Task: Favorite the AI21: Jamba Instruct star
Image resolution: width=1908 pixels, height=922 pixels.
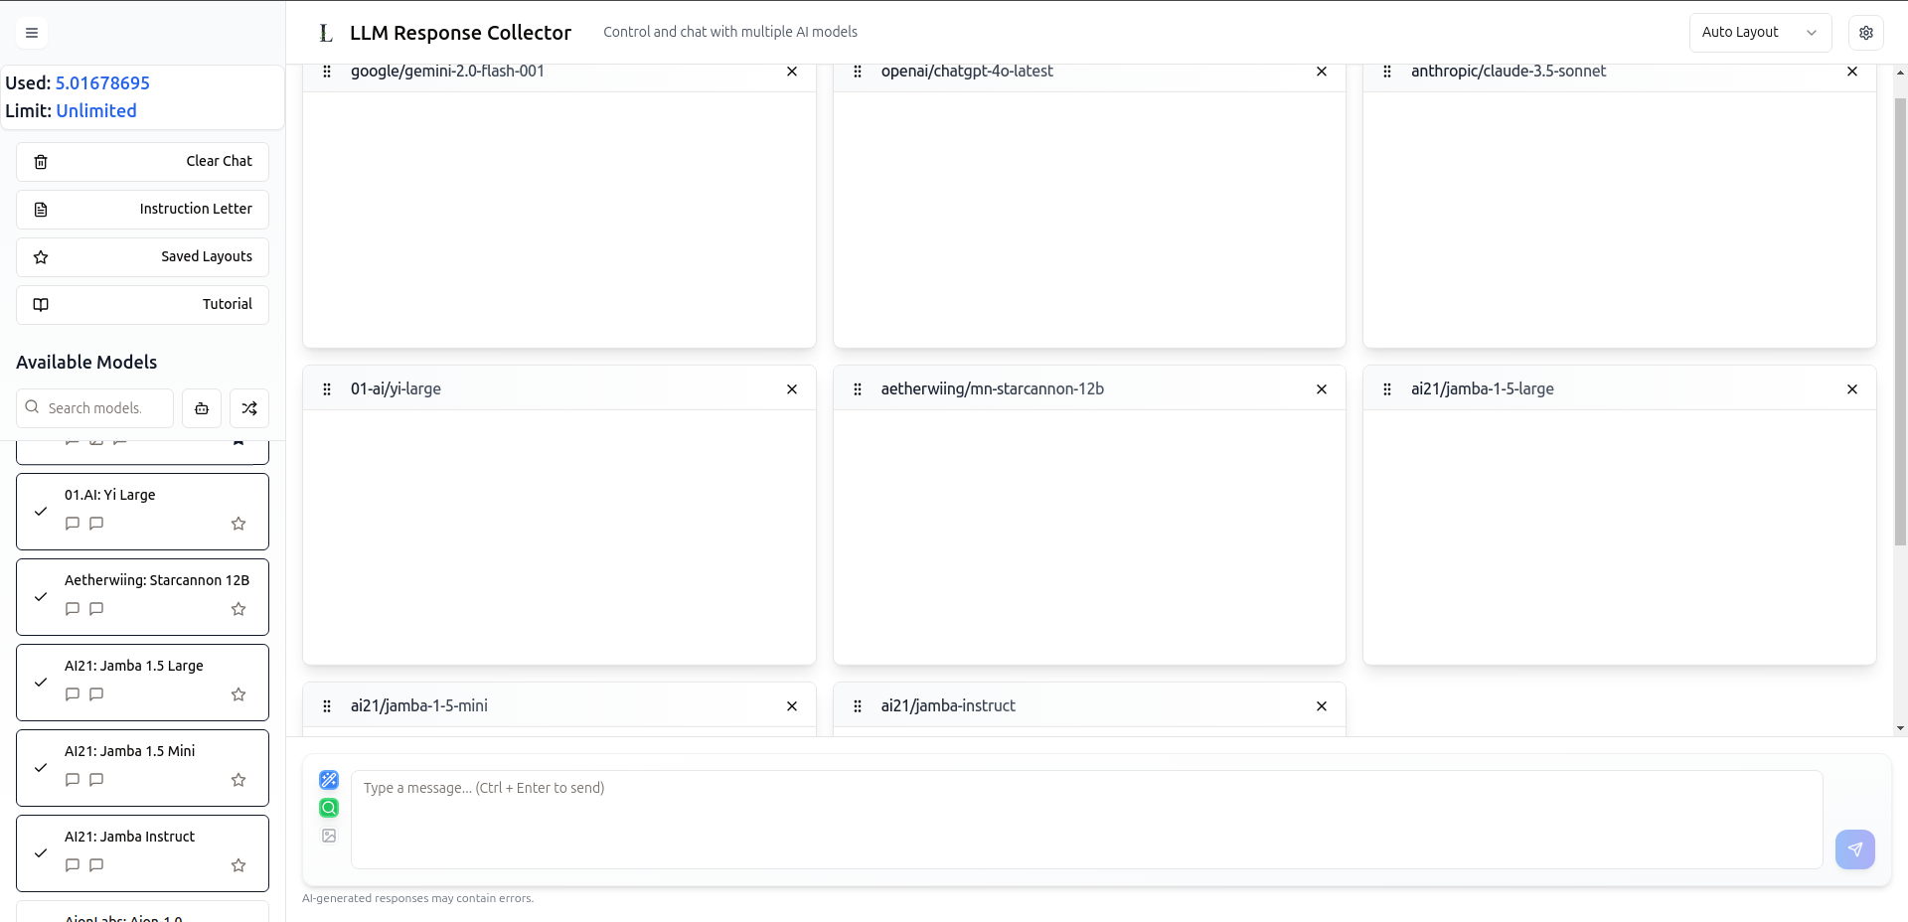Action: click(x=238, y=865)
